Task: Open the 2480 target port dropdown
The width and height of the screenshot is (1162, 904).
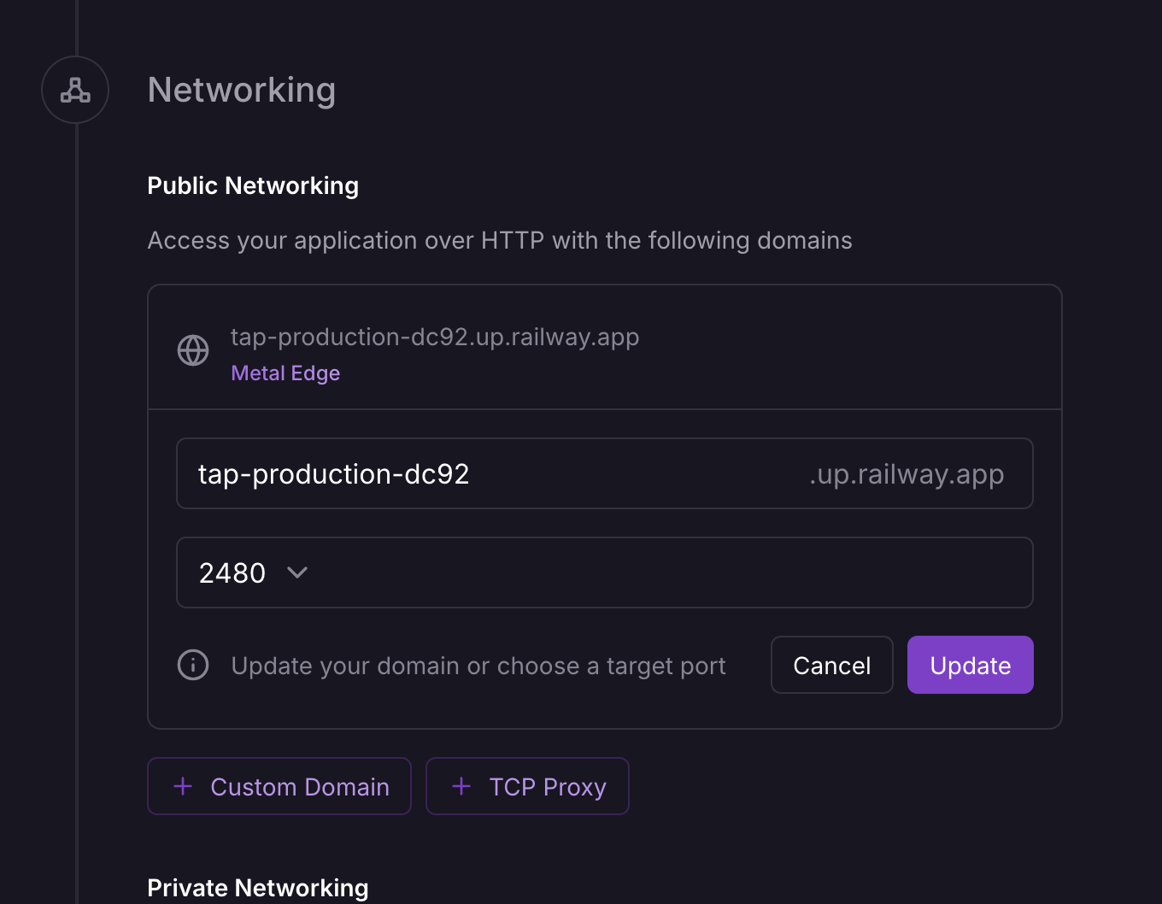Action: pyautogui.click(x=604, y=572)
